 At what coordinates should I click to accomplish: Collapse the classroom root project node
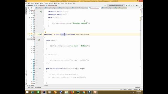(x=28, y=10)
